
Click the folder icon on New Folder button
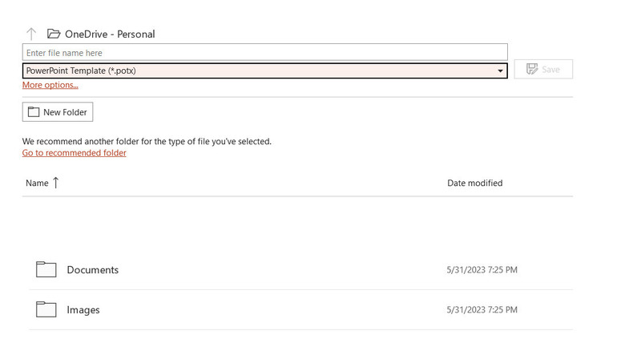34,112
